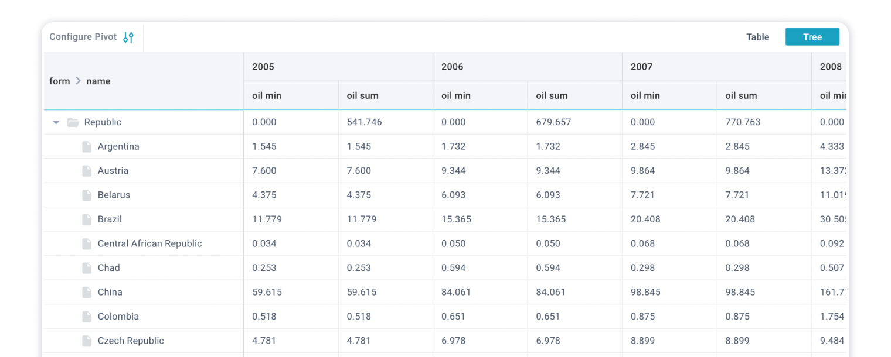Click Chad's 2006 oil min value 0.594
This screenshot has width=891, height=357.
480,268
